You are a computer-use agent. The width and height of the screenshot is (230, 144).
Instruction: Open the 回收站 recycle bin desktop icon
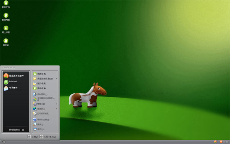click(6, 42)
